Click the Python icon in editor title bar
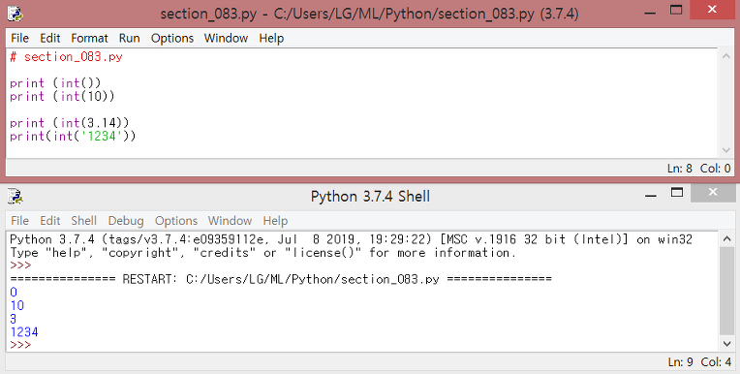Screen dimensions: 740x374 pos(15,14)
